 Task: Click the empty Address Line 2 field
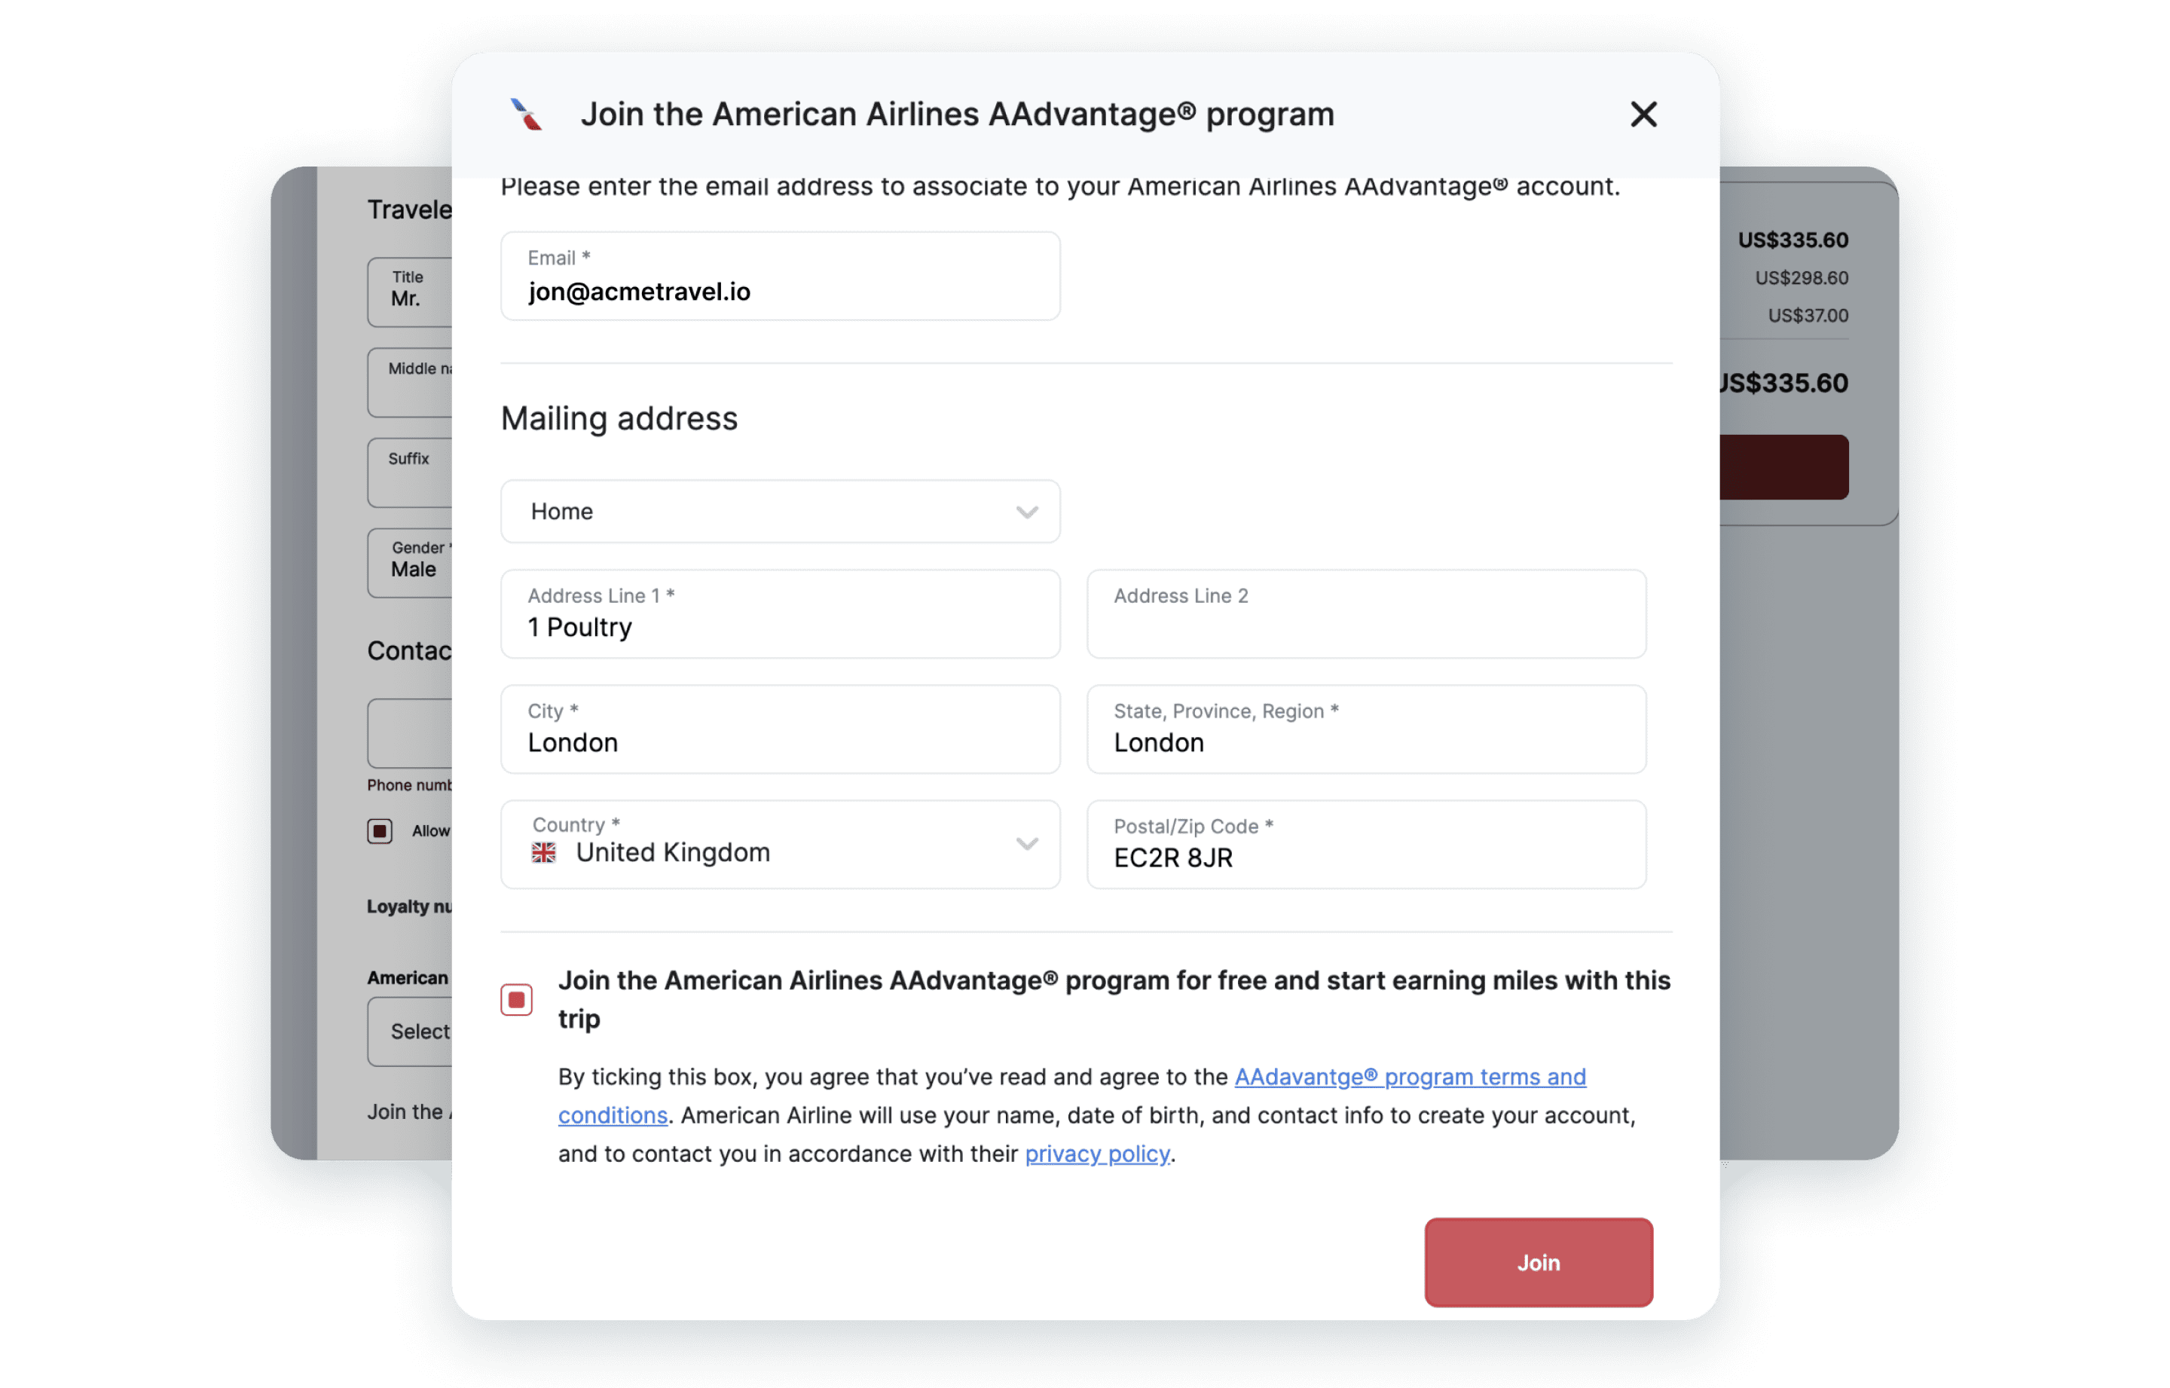tap(1366, 614)
